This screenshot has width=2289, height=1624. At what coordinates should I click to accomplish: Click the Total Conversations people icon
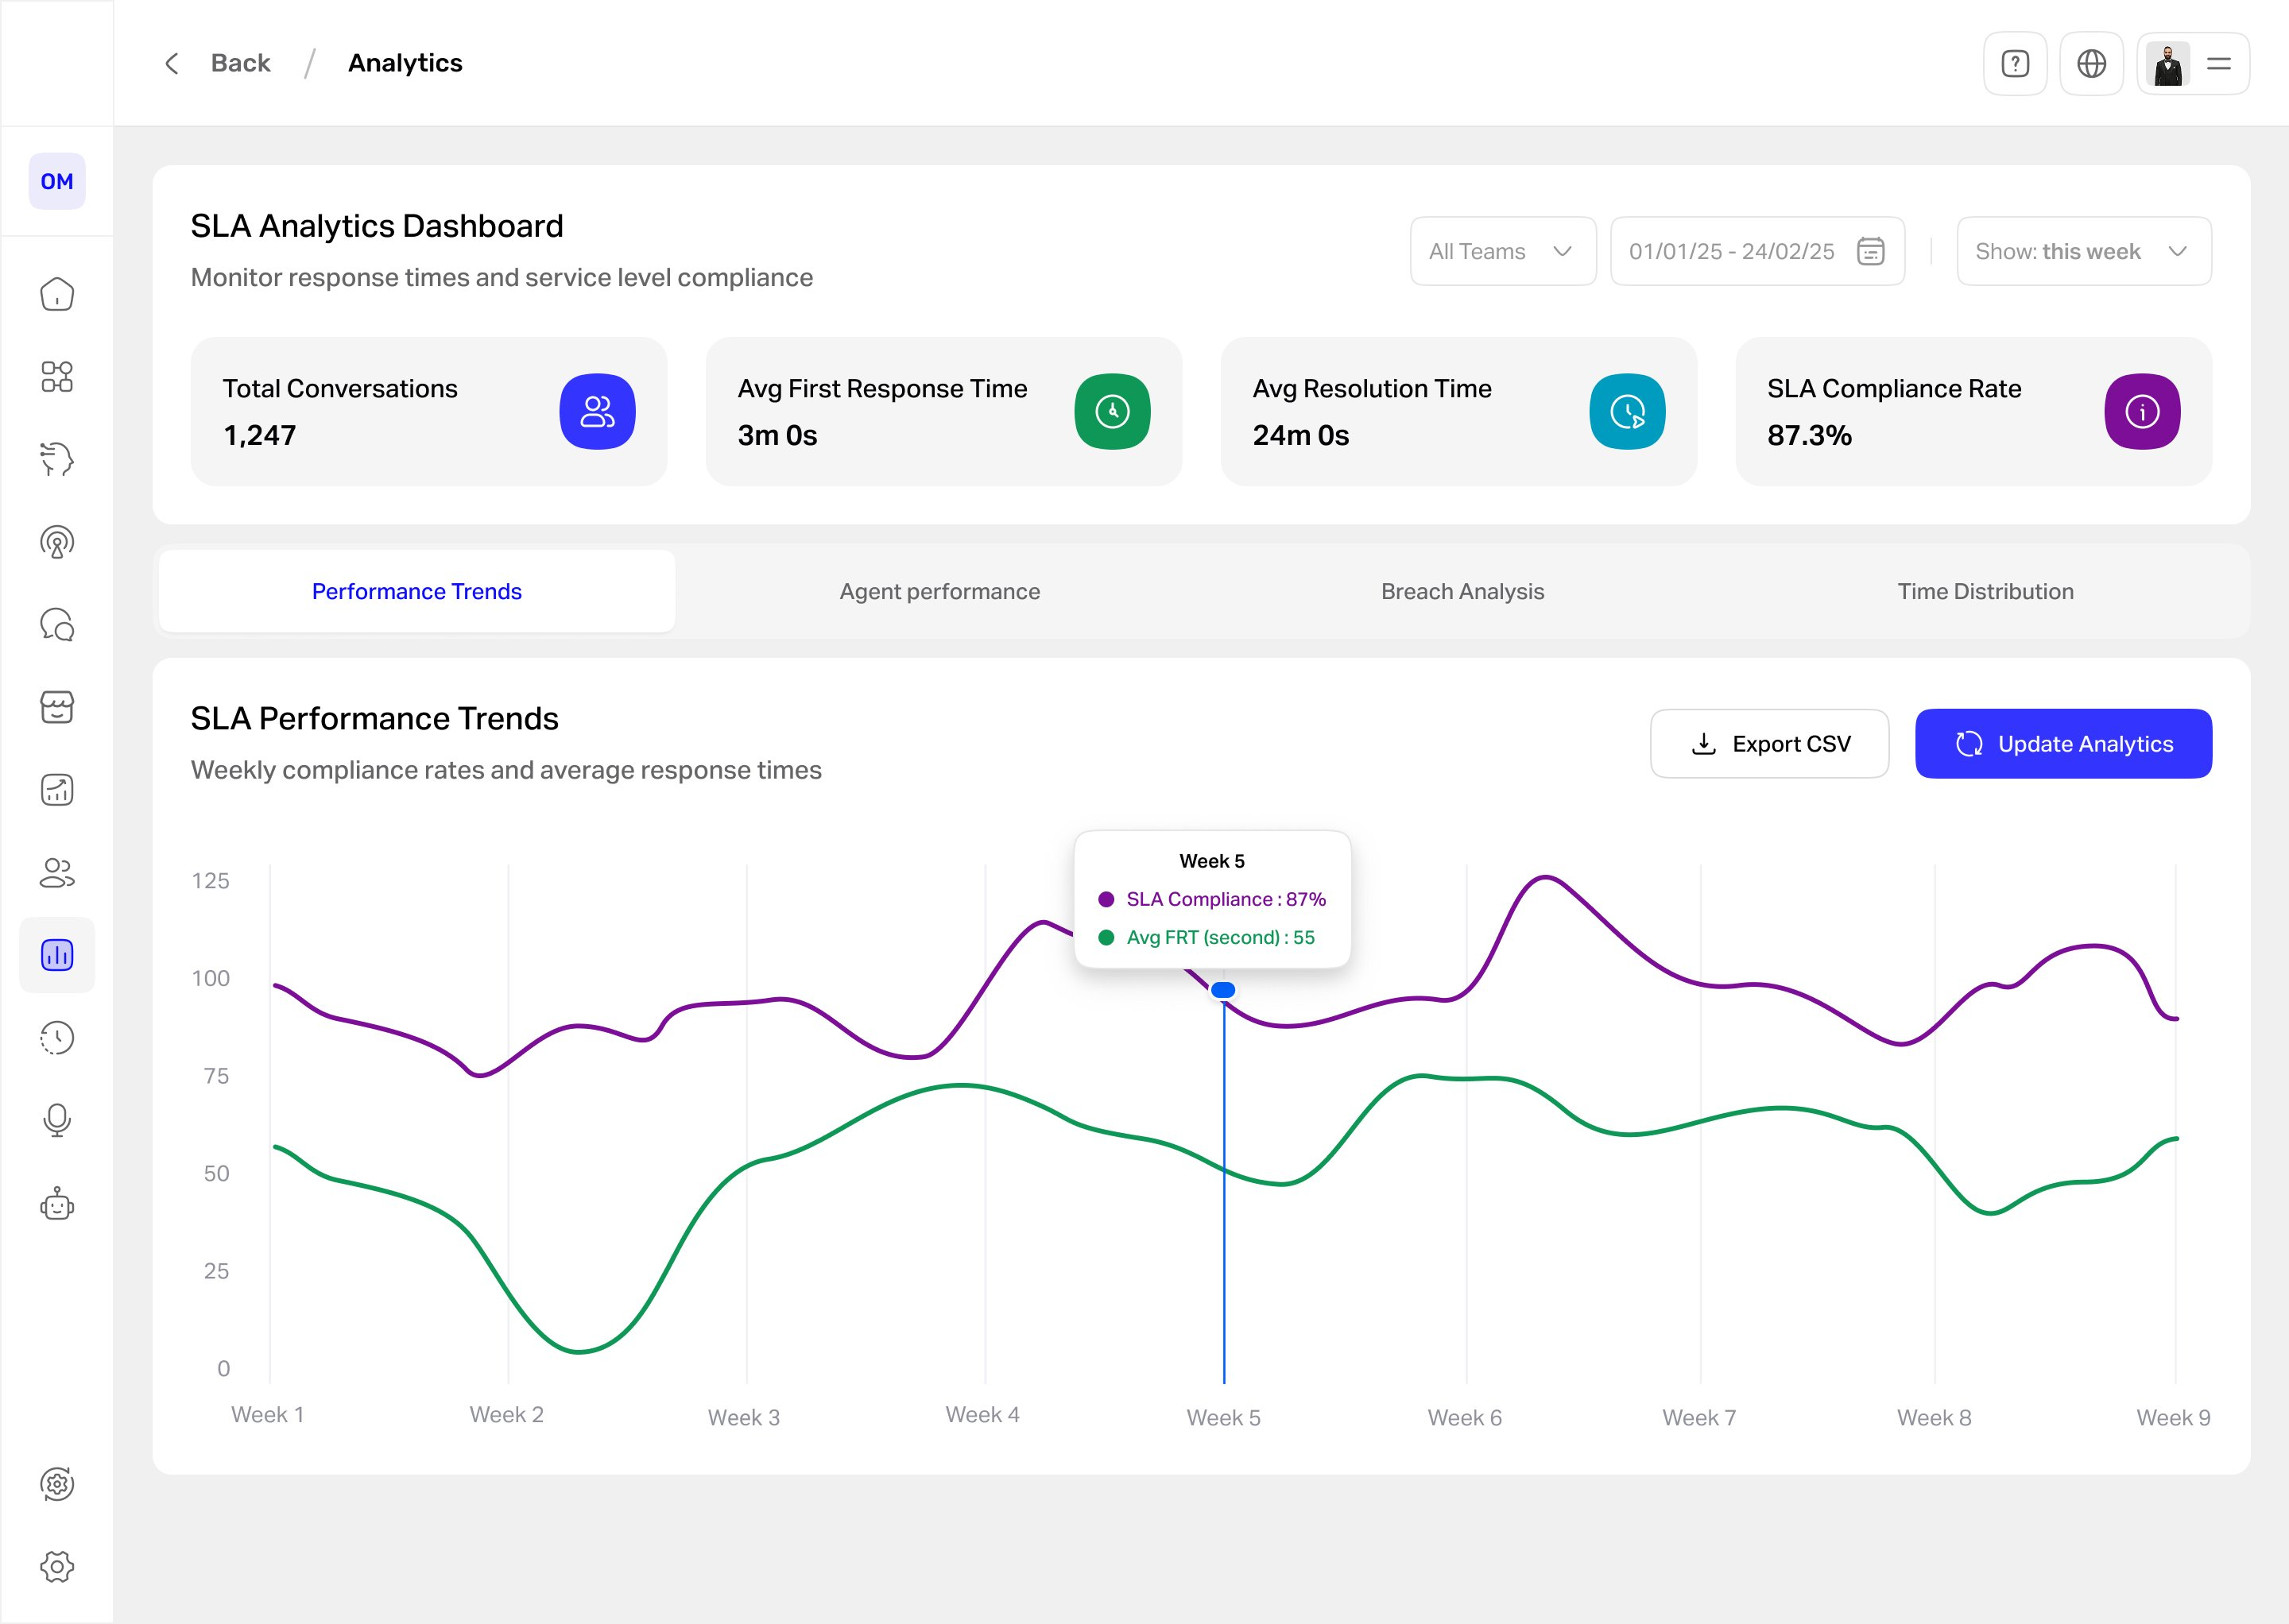[x=597, y=411]
